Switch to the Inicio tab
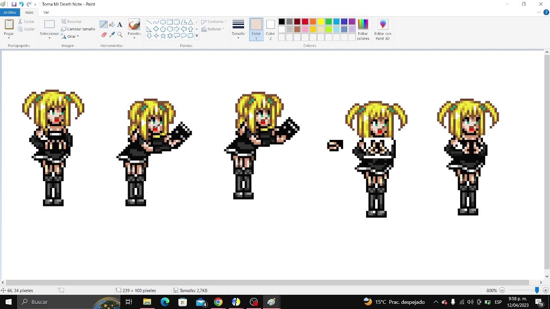The height and width of the screenshot is (309, 550). point(29,12)
